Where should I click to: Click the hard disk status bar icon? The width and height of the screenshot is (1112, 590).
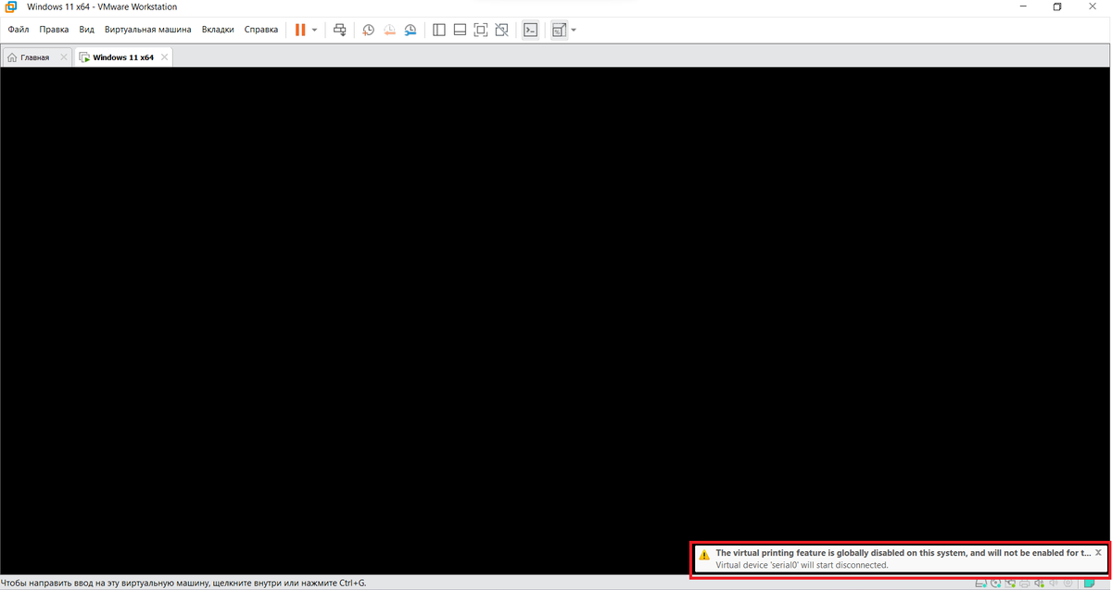click(980, 584)
